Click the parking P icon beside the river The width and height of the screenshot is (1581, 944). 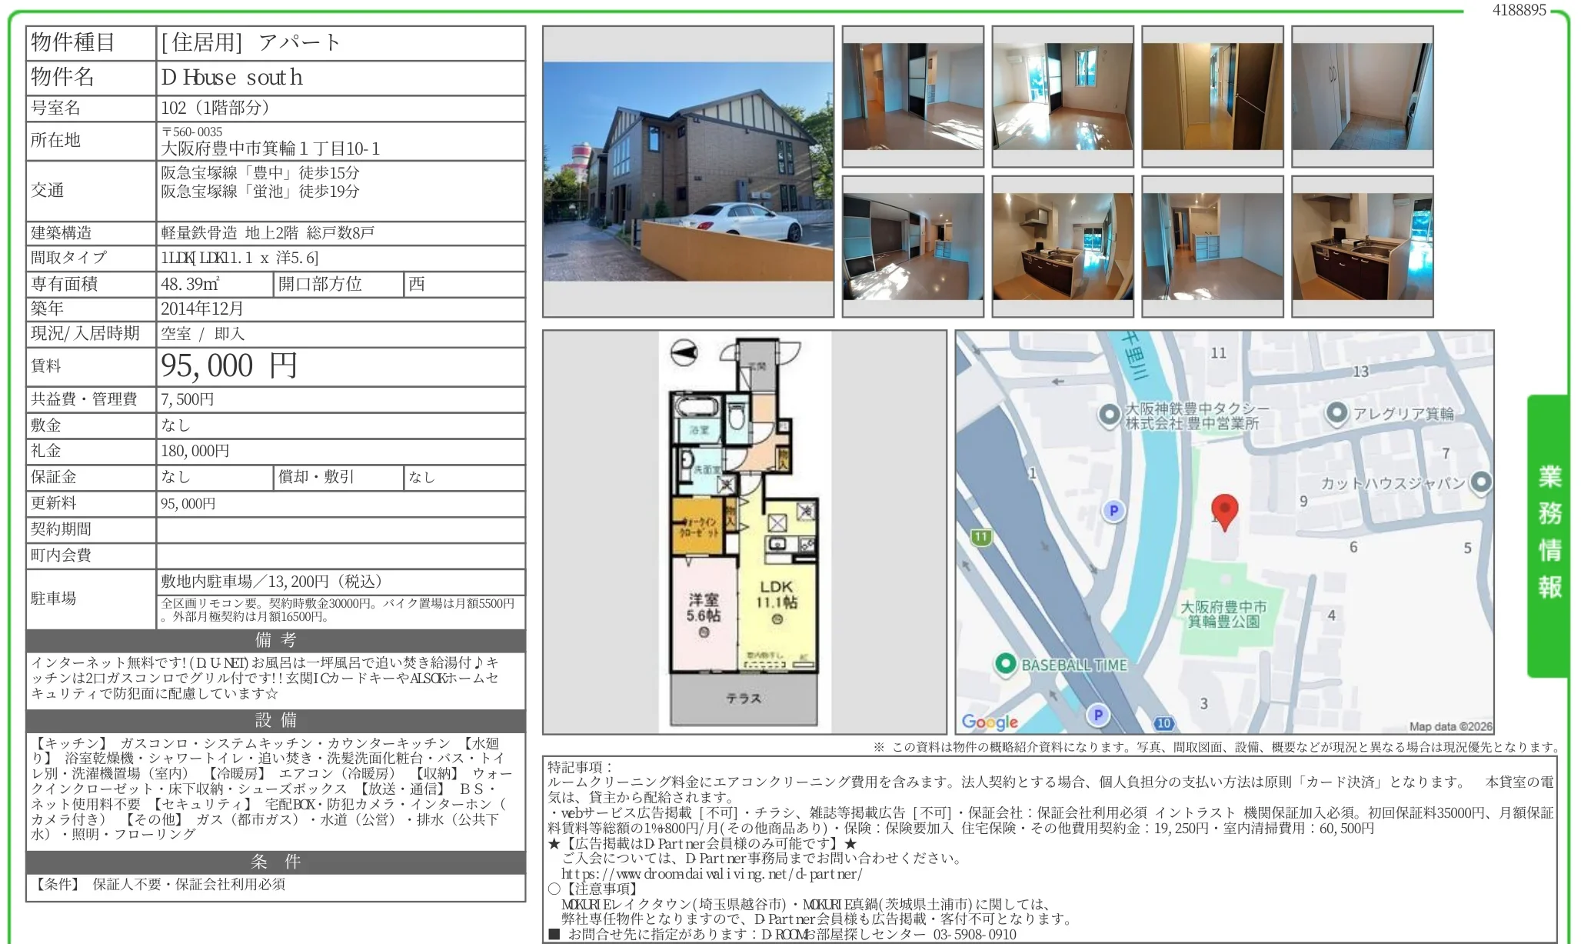coord(1113,510)
